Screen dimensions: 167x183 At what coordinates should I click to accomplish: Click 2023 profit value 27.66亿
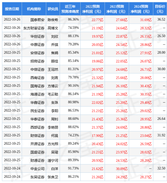coord(122,20)
